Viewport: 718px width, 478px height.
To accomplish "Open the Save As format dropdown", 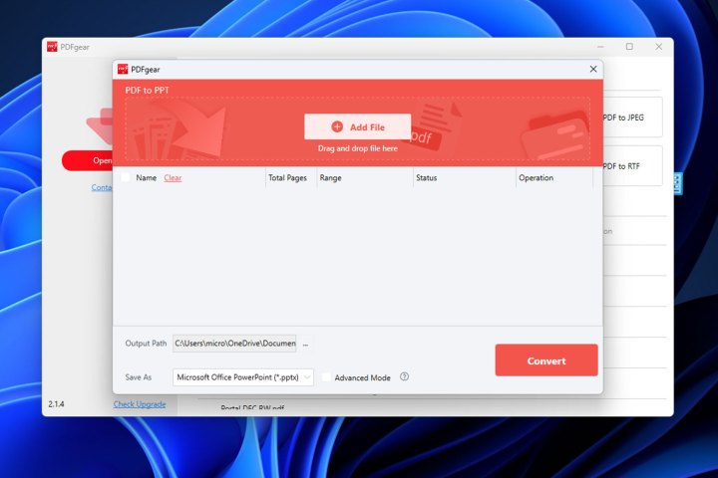I will (x=243, y=377).
